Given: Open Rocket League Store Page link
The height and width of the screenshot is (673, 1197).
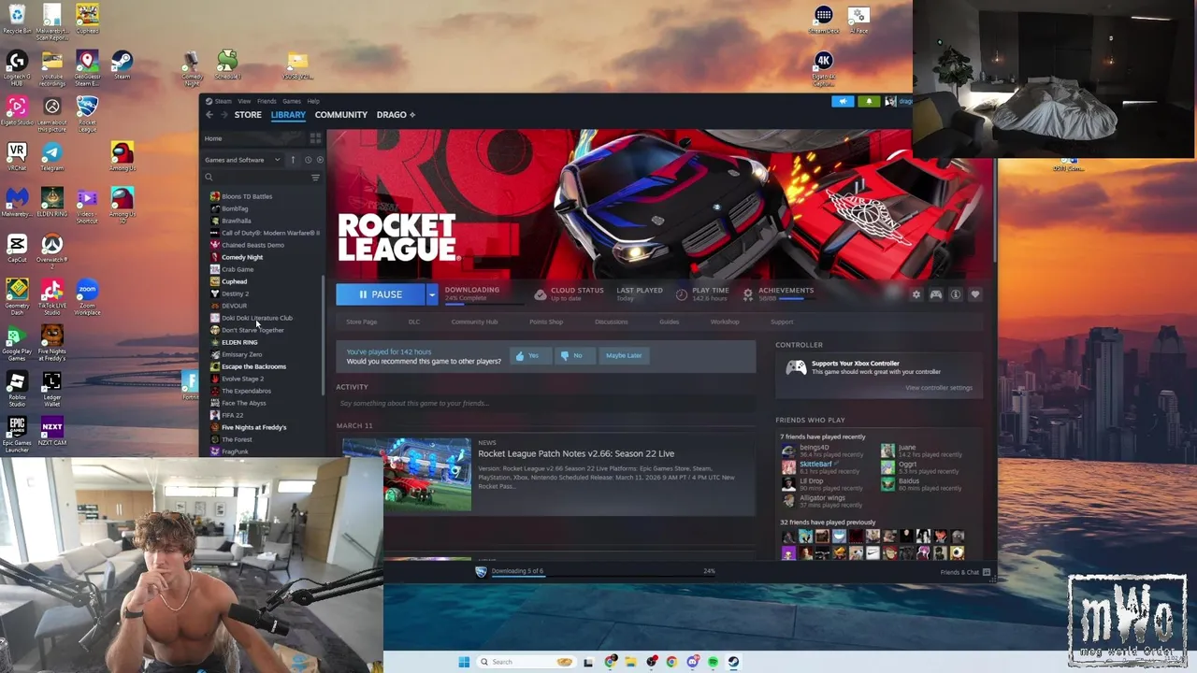Looking at the screenshot, I should coord(362,322).
